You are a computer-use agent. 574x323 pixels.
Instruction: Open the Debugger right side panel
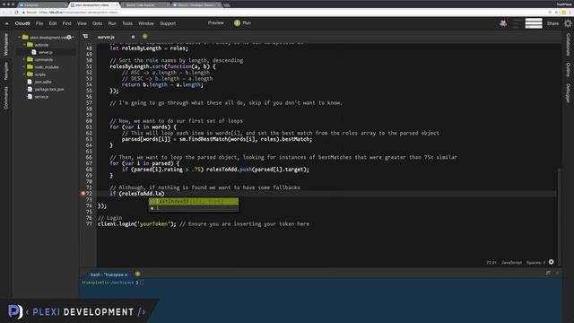click(x=568, y=93)
